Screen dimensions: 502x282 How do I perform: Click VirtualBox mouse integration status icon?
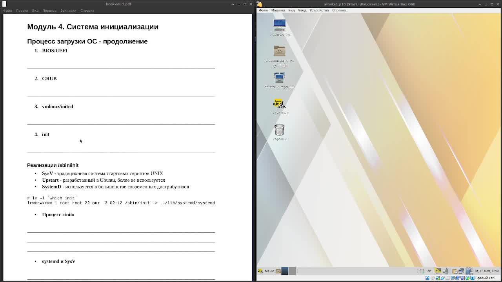[467, 278]
